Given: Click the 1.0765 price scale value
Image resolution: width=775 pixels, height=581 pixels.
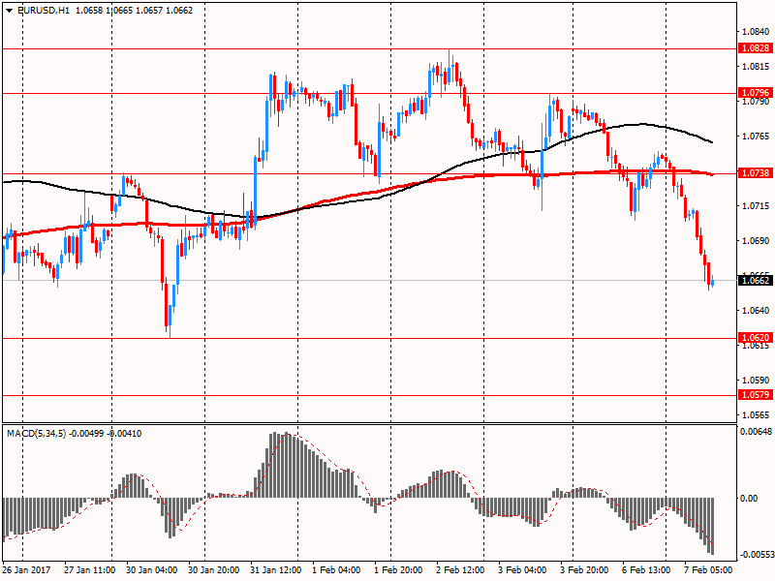Looking at the screenshot, I should coord(757,136).
